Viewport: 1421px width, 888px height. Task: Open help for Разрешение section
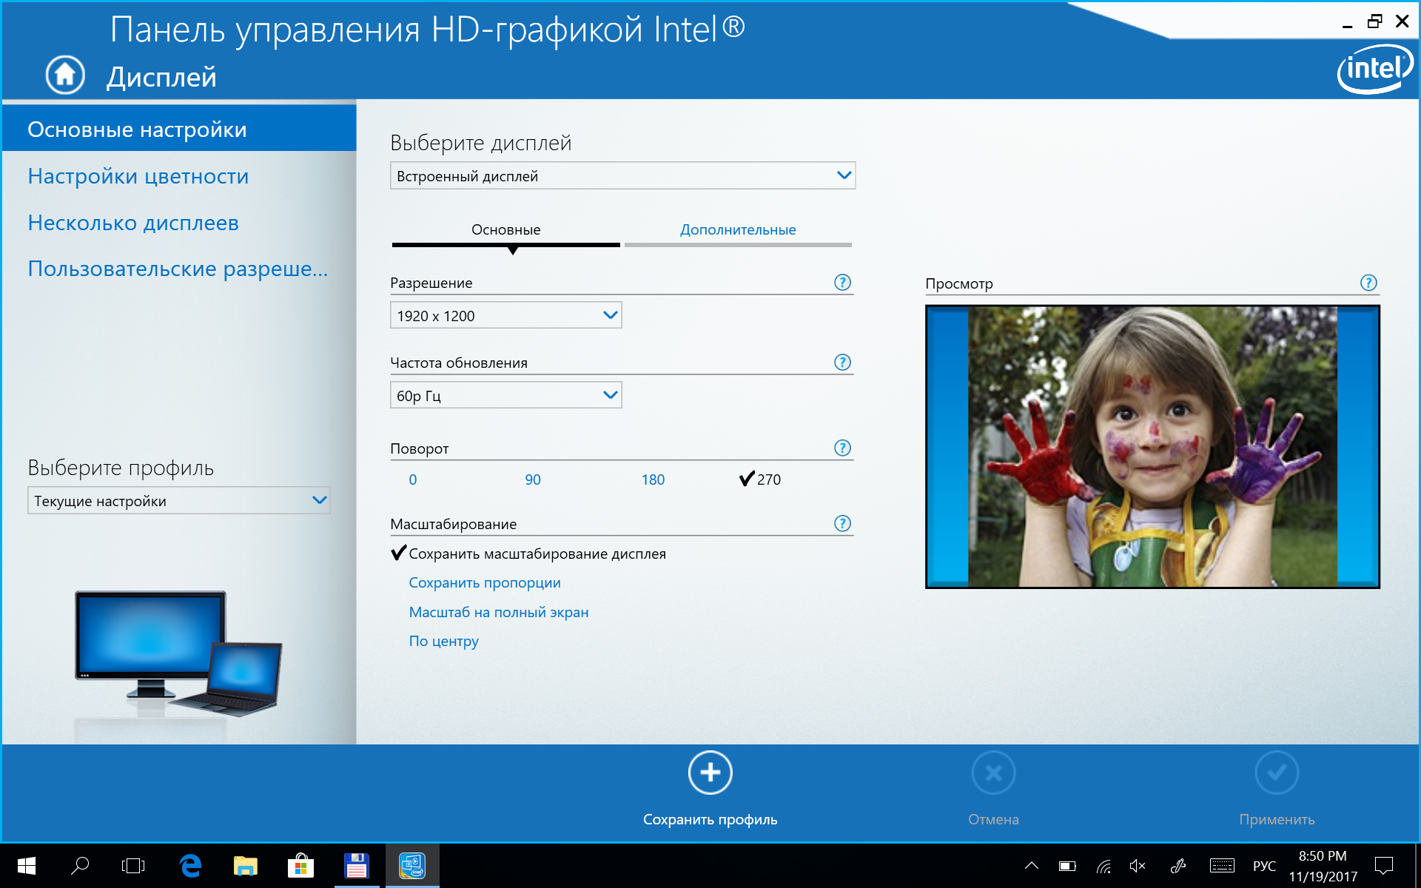[x=842, y=283]
